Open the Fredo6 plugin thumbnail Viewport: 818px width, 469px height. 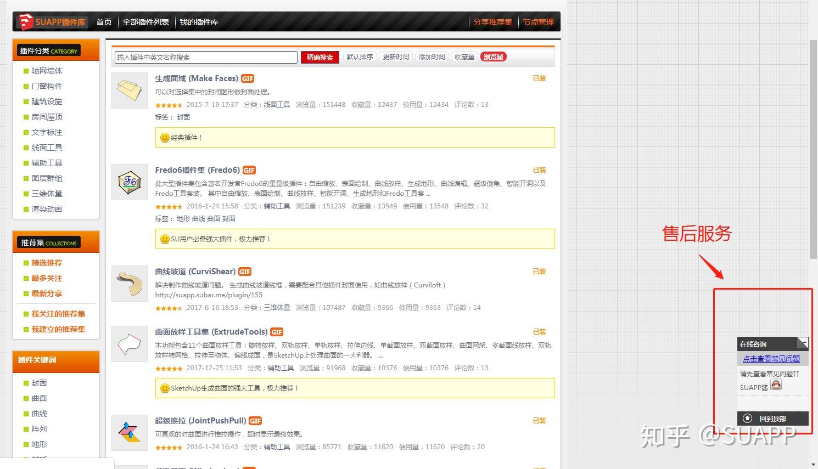130,182
